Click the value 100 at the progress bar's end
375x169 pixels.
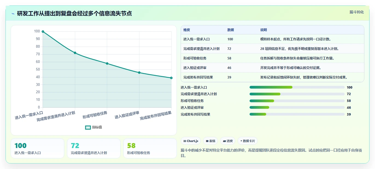tap(350, 87)
